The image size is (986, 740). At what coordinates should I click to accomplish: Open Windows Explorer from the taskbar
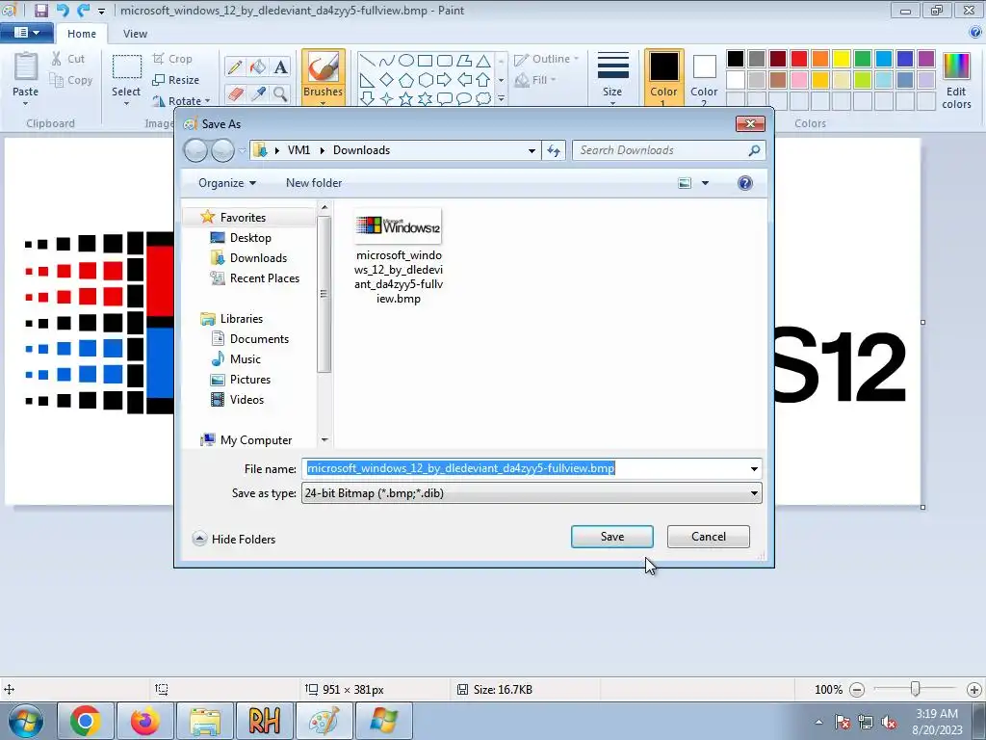pyautogui.click(x=205, y=721)
